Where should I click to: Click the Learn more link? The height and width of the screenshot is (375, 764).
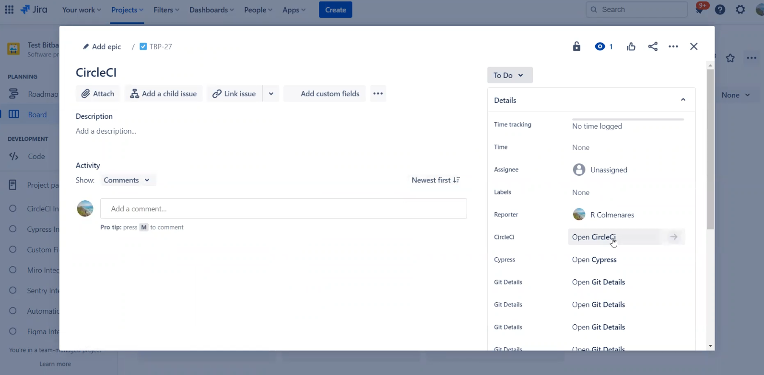coord(55,364)
